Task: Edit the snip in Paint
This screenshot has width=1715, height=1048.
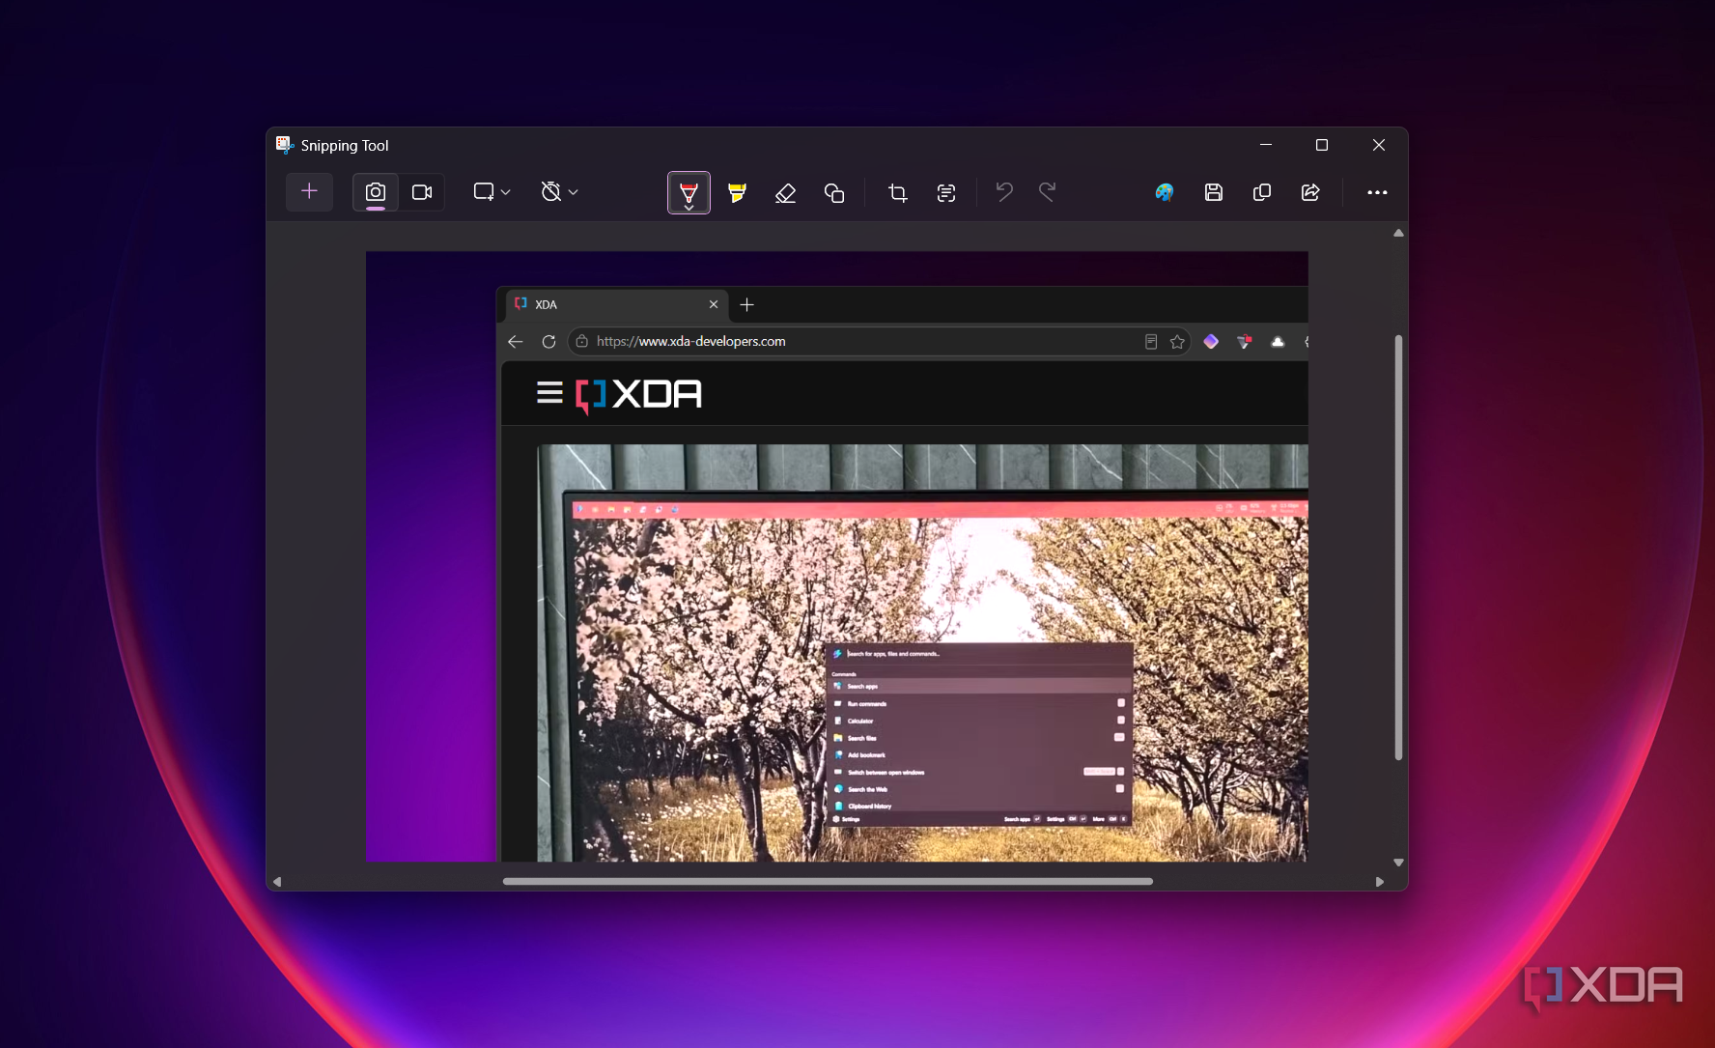Action: click(x=1165, y=192)
